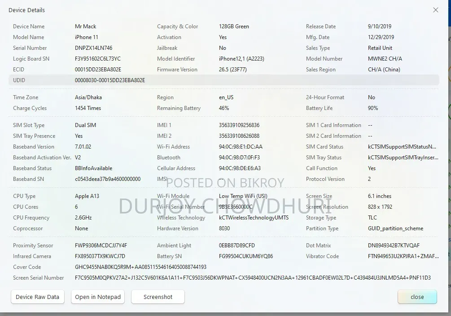This screenshot has width=451, height=316.
Task: Click screen size 6.1 inches
Action: tap(379, 196)
